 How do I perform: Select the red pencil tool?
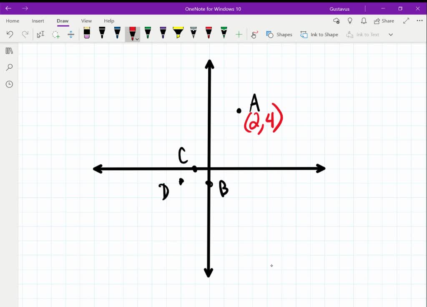[208, 34]
